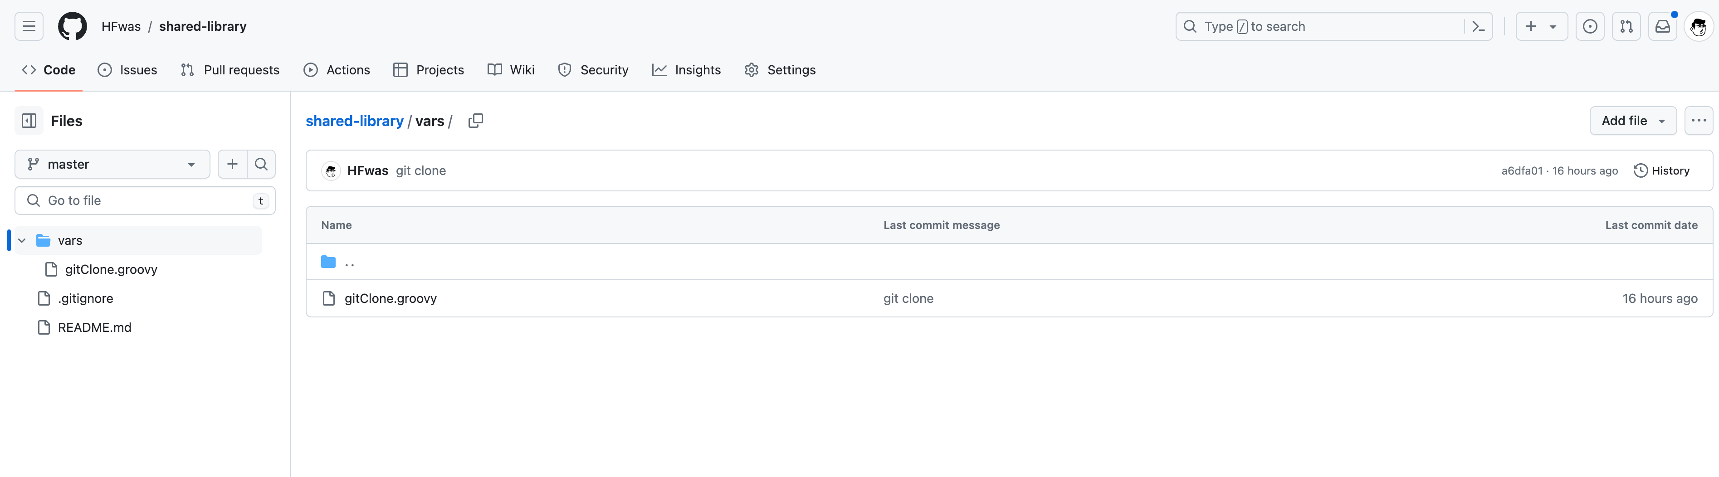Open the issues icon in top bar

click(x=1590, y=27)
